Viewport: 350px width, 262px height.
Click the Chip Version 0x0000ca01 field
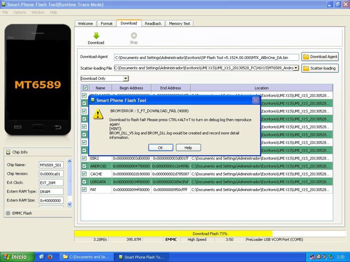(x=51, y=174)
